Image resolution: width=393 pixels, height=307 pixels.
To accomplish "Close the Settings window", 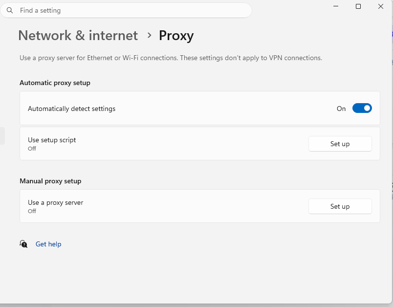I will coord(381,6).
